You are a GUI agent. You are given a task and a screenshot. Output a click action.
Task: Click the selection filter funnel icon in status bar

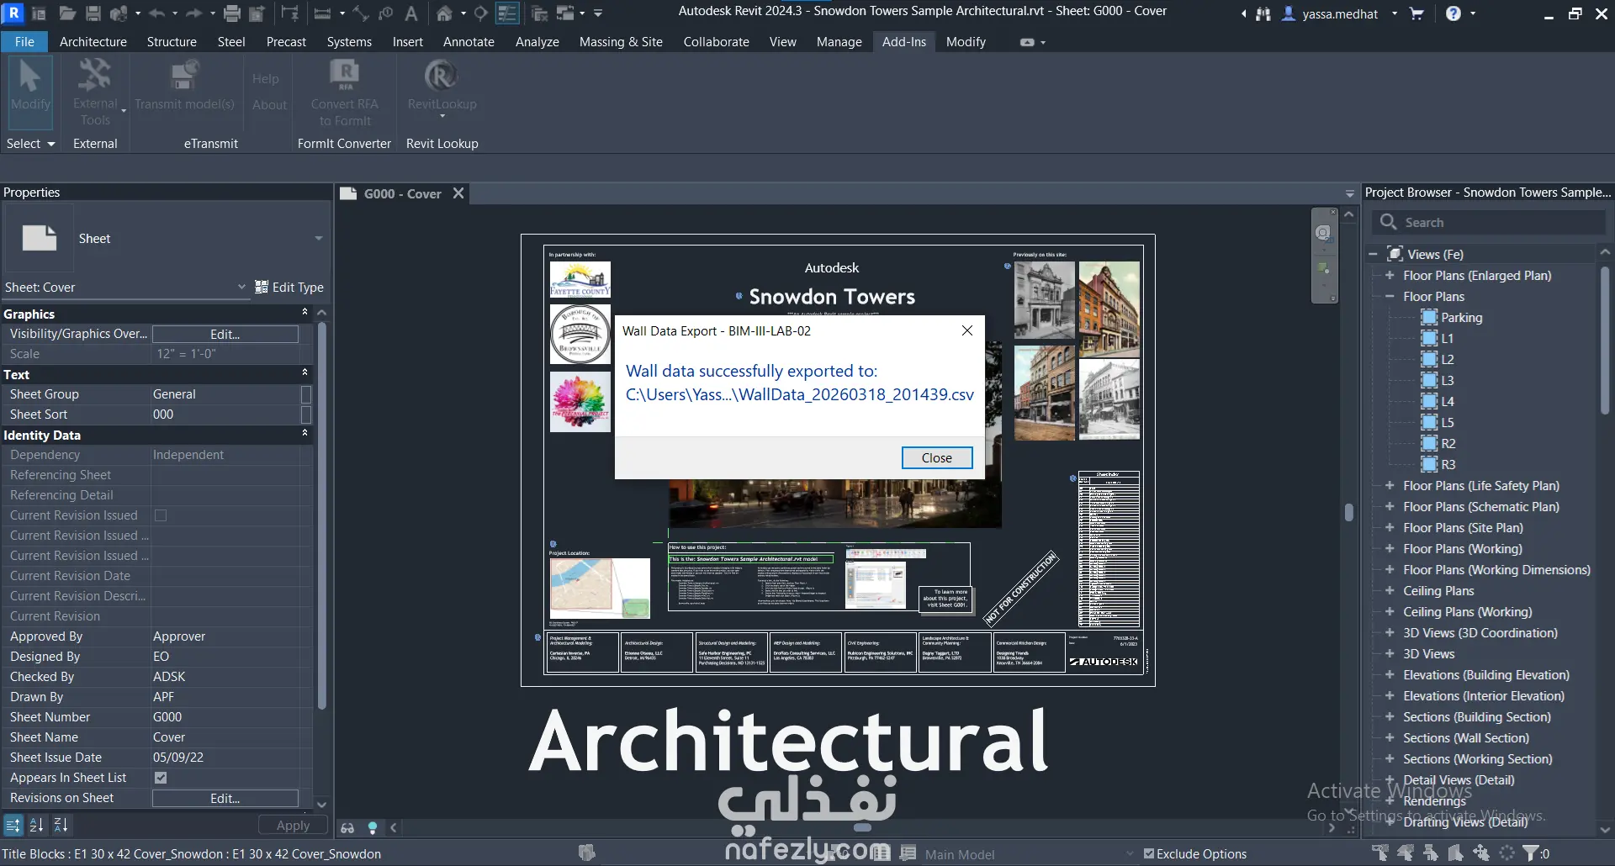[1532, 853]
